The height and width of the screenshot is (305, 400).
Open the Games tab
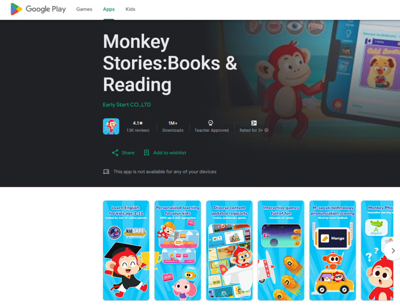click(x=84, y=9)
